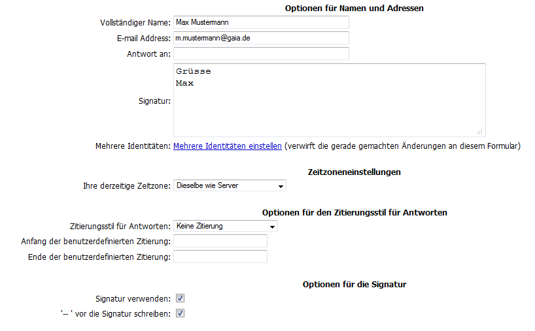This screenshot has height=331, width=535.
Task: Click the 'Zeitzoneneinstellungen' section heading
Action: 354,172
